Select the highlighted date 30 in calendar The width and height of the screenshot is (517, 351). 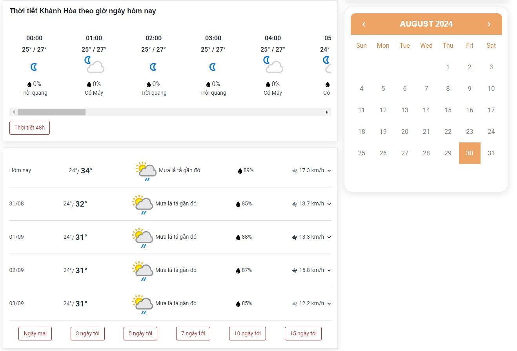(x=470, y=153)
